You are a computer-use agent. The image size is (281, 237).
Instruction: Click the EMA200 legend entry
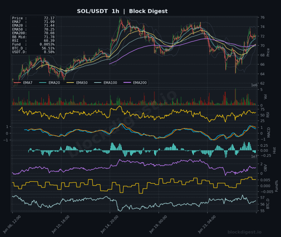click(135, 83)
